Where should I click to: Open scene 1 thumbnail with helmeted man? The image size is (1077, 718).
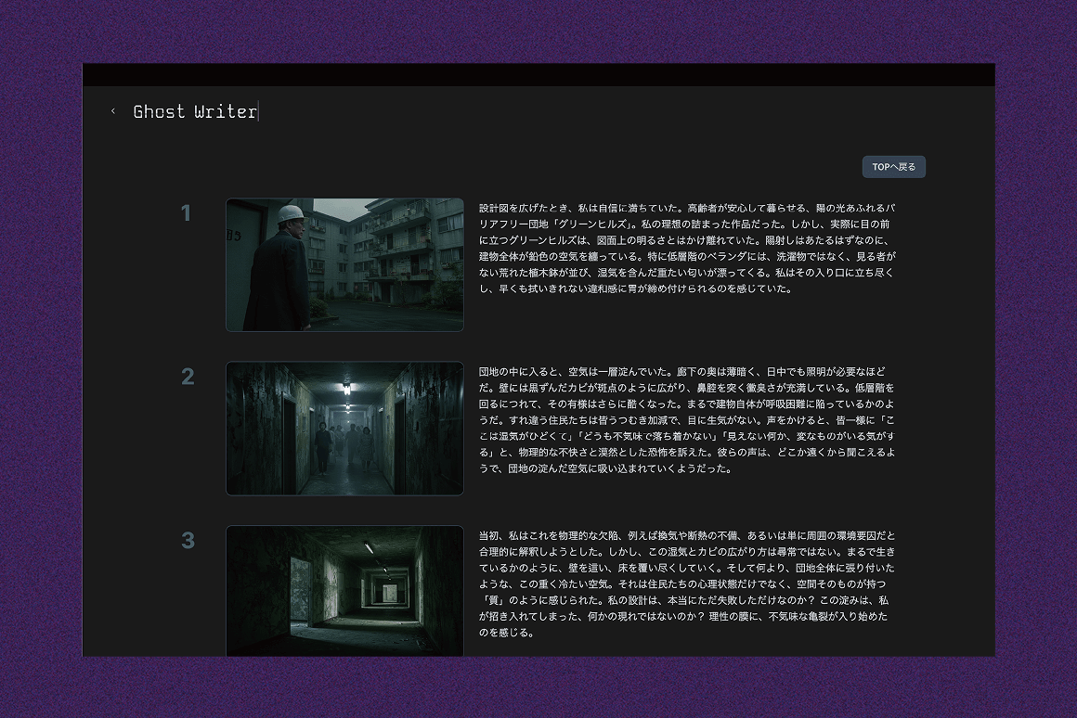344,265
